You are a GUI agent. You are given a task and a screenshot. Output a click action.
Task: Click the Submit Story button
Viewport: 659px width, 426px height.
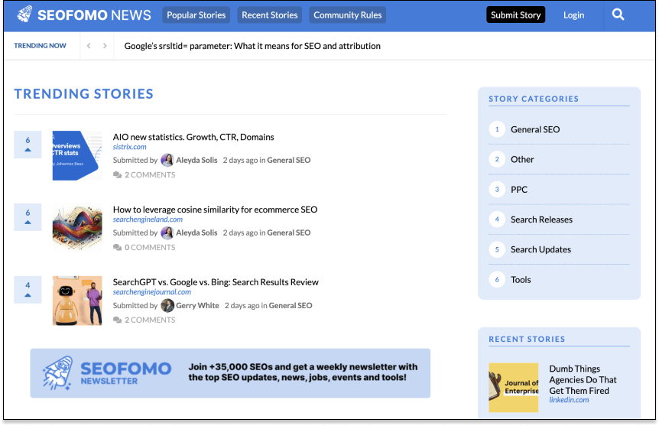pyautogui.click(x=516, y=15)
